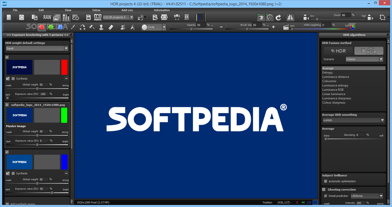Select the image stack bracketing icon
This screenshot has width=392, height=207.
click(57, 17)
